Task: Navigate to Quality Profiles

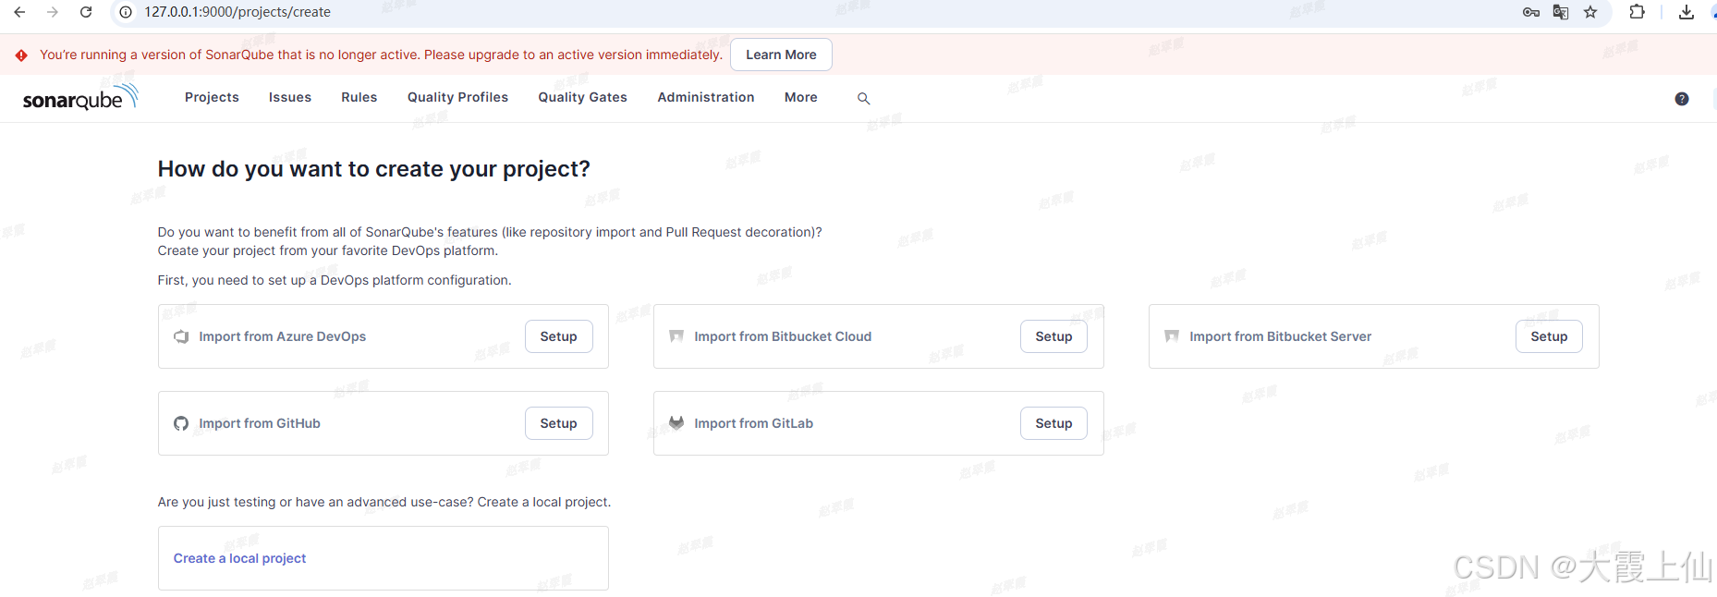Action: point(457,97)
